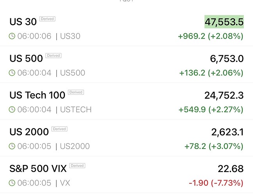Click the Derived badge next to US 500

[54, 55]
